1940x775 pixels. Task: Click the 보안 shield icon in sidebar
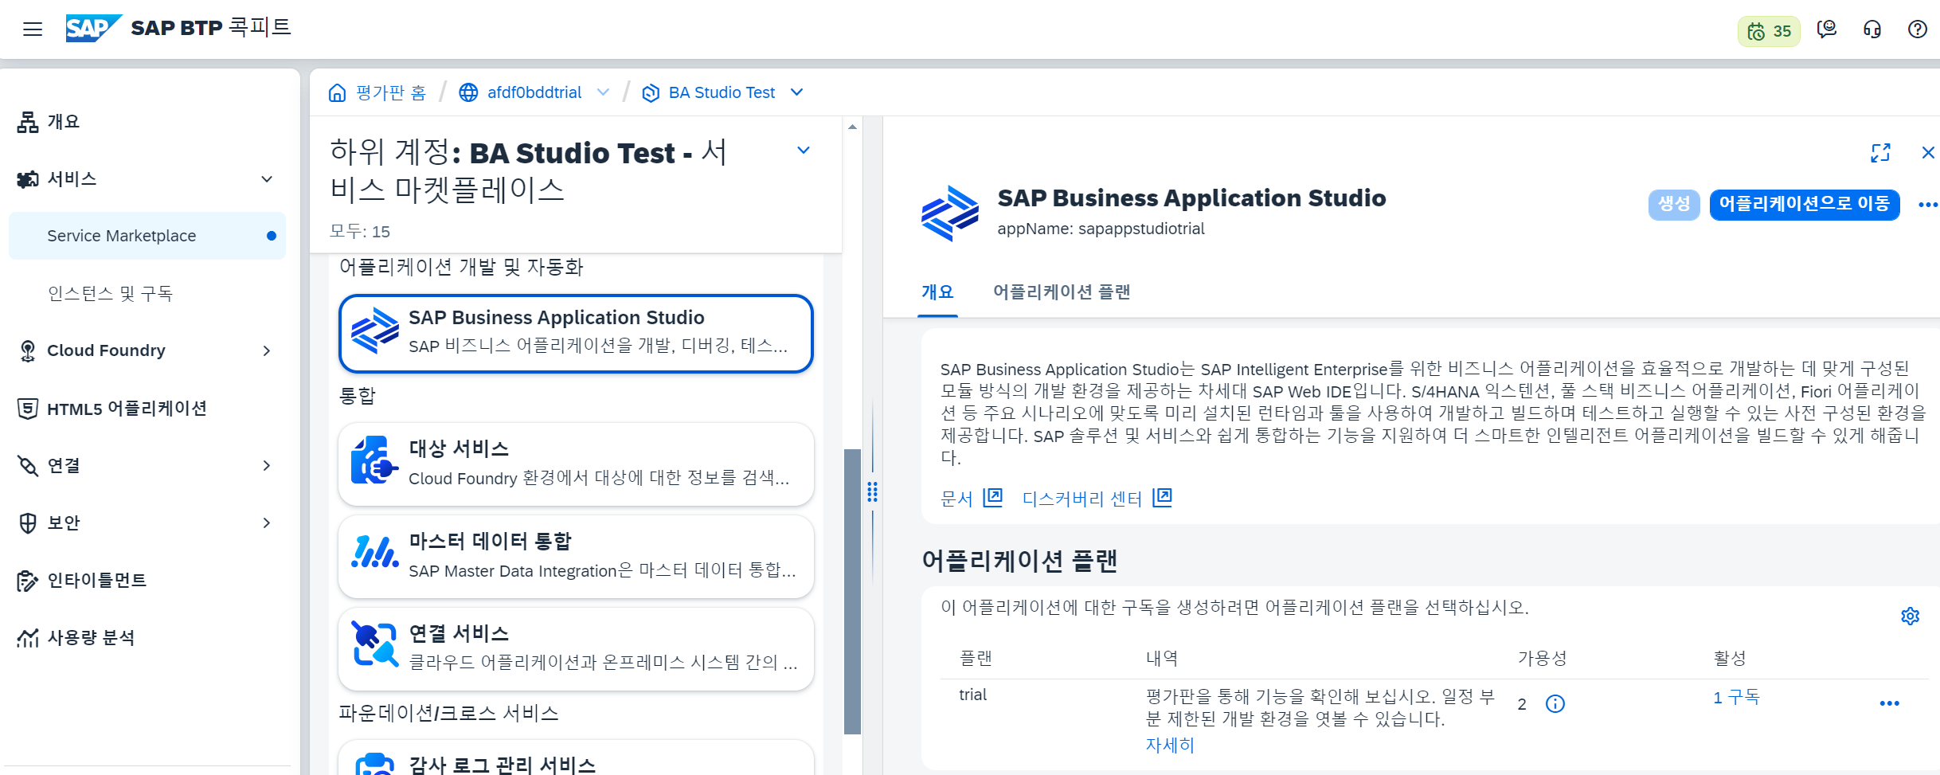coord(28,523)
